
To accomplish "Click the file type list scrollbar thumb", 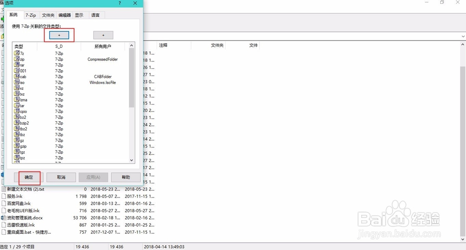I will tap(131, 78).
